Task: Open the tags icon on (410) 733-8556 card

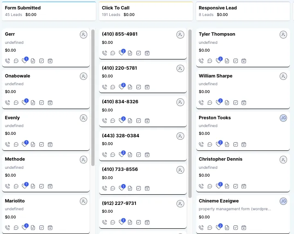Action: [x=122, y=188]
